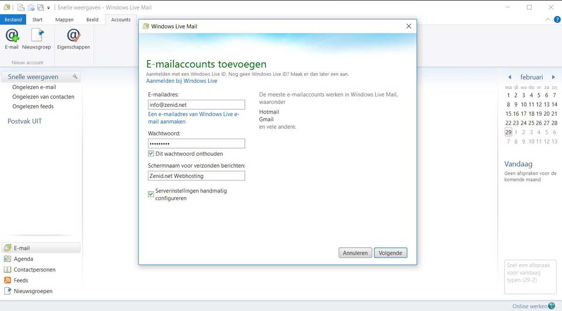Follow link to create a Windows Live e-mail address
This screenshot has height=311, width=562.
coord(193,118)
